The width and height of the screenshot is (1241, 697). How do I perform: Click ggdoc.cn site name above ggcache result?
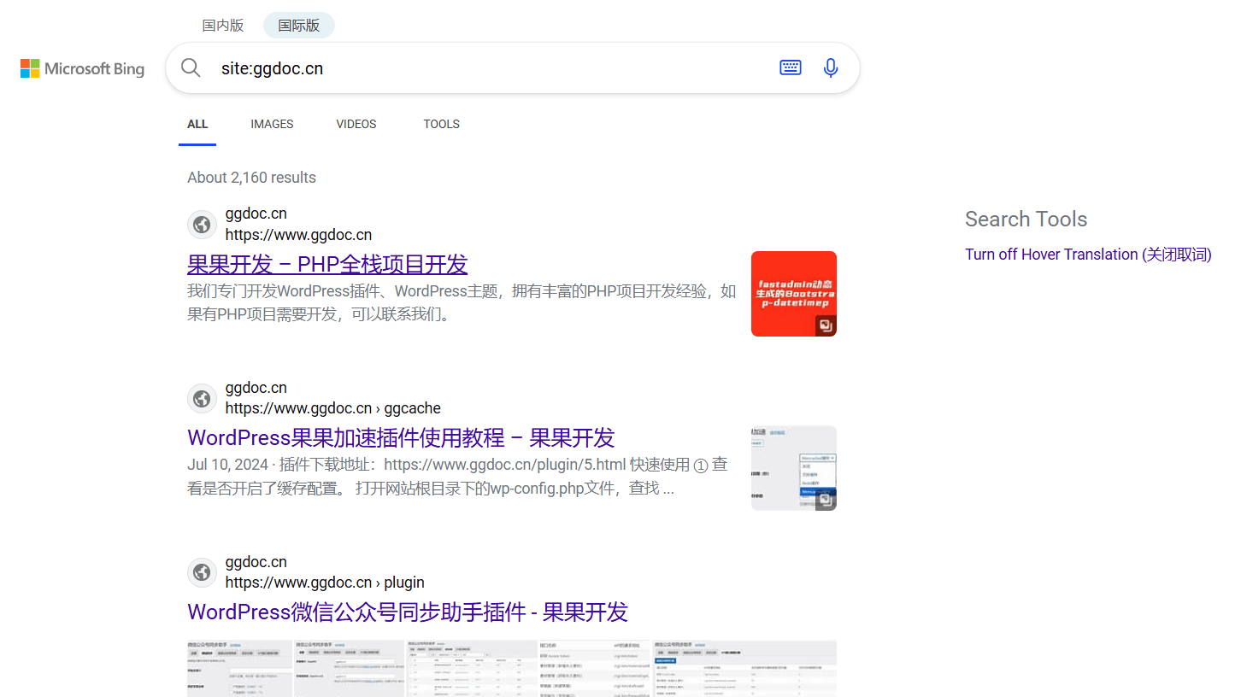coord(256,388)
